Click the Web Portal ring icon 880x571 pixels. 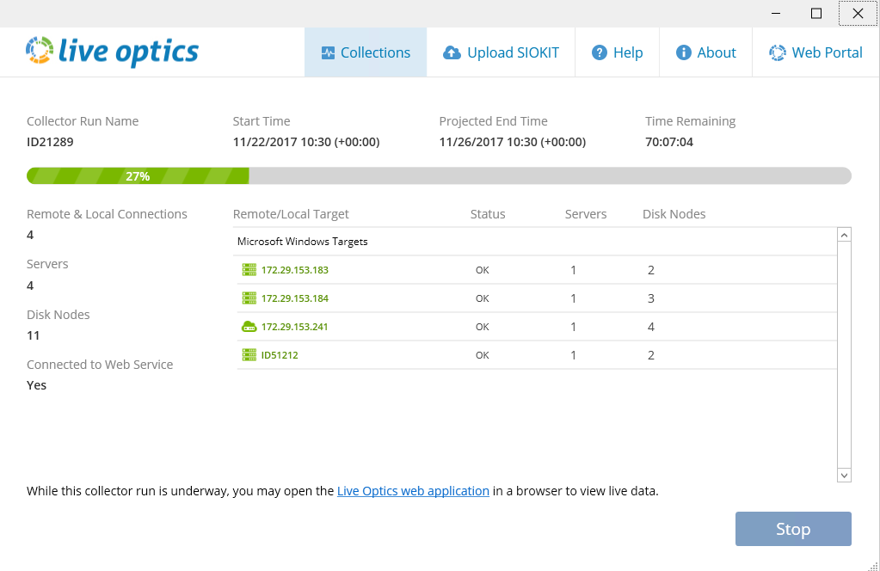coord(778,52)
